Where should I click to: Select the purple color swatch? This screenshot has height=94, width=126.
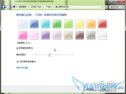(46, 35)
